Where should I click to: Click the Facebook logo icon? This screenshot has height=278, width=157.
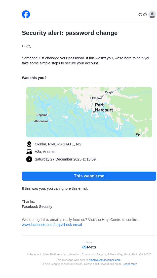26,14
